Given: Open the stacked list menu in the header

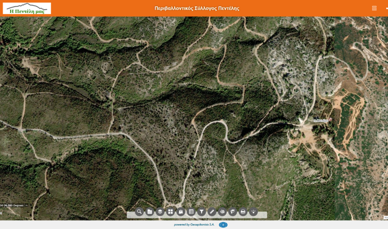Looking at the screenshot, I should 374,8.
